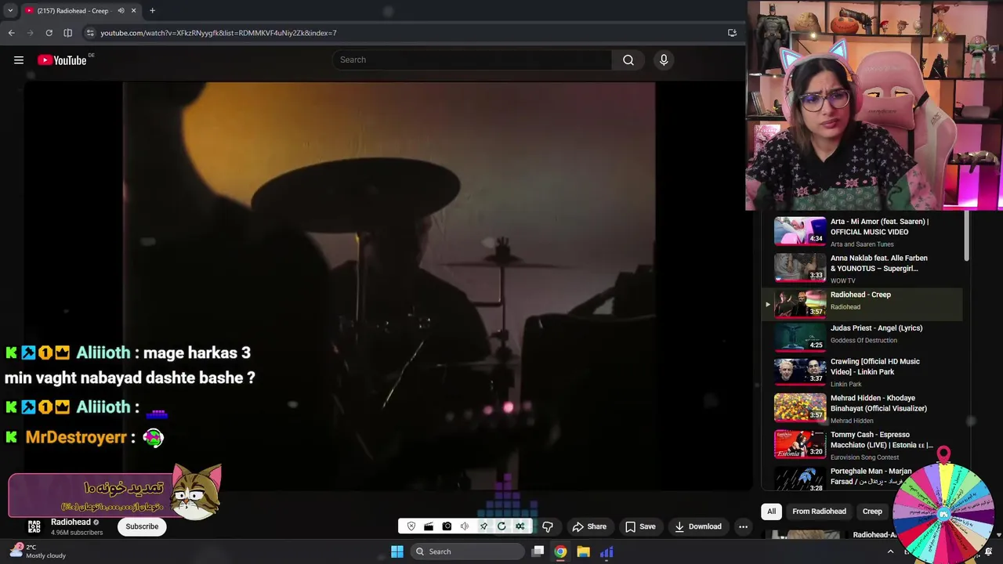Viewport: 1003px width, 564px height.
Task: Select the All filter chip
Action: tap(771, 512)
